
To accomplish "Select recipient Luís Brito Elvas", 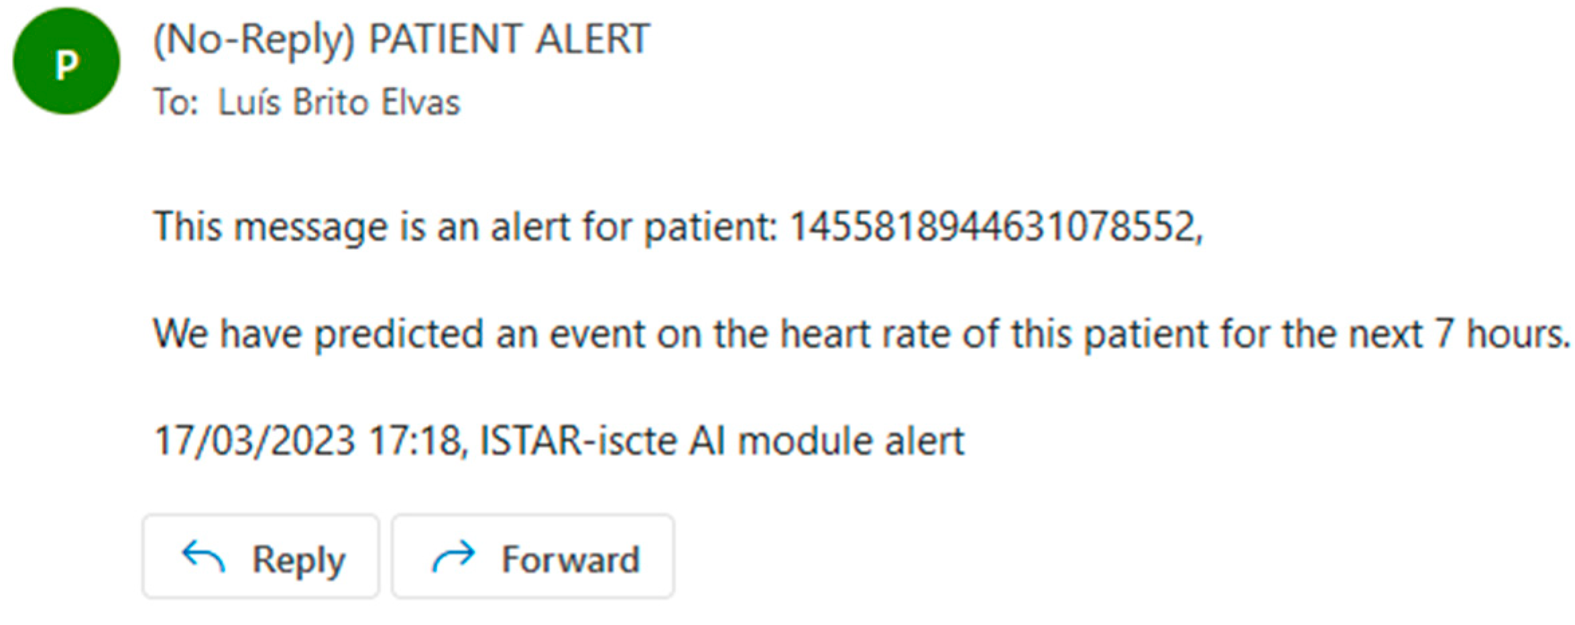I will (339, 102).
